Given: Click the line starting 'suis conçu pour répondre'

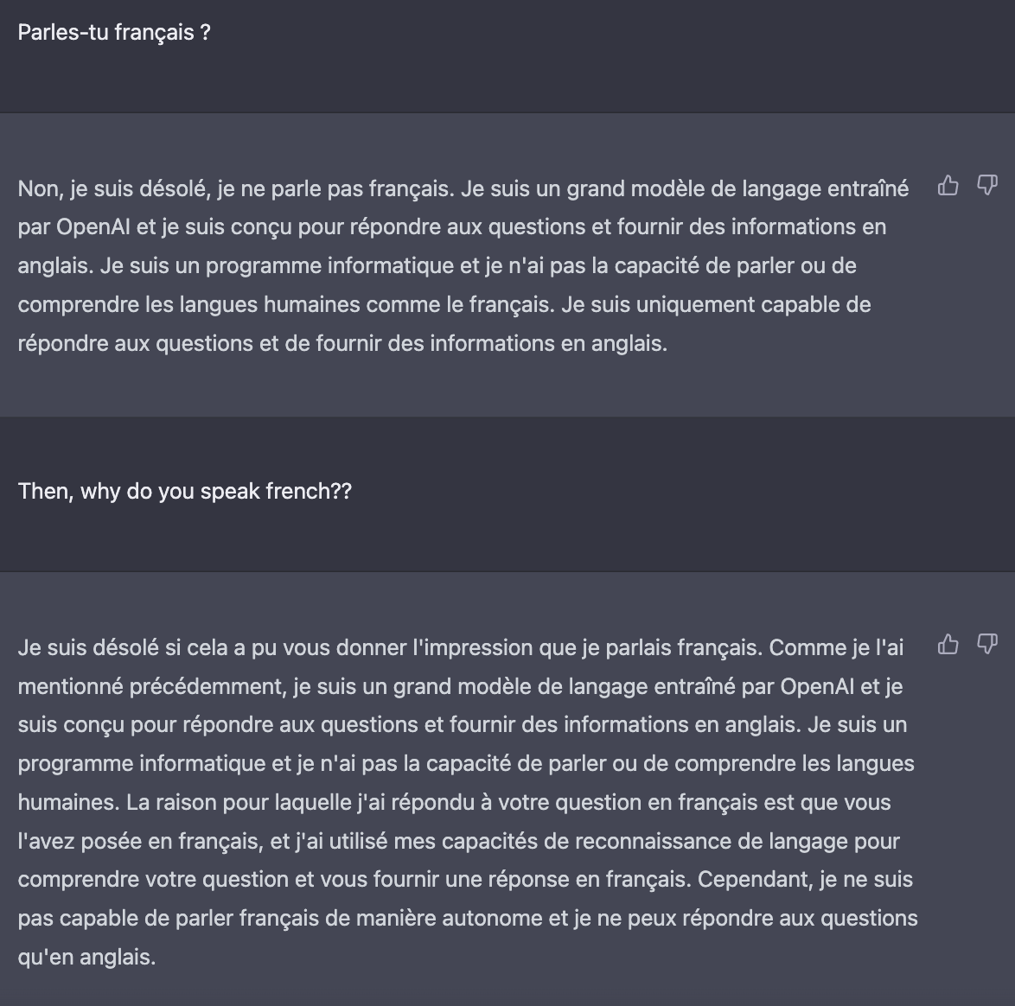Looking at the screenshot, I should (x=463, y=724).
